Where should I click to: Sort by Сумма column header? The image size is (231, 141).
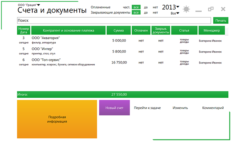pos(118,30)
